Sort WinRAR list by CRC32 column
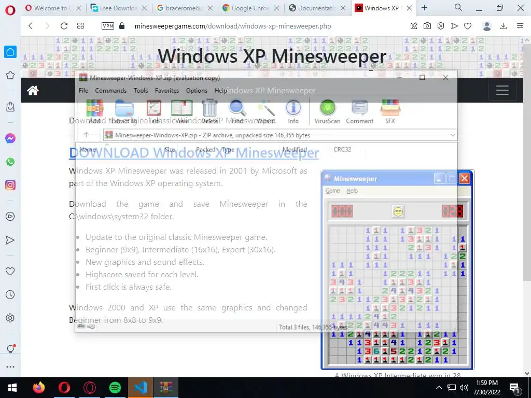 pyautogui.click(x=342, y=149)
